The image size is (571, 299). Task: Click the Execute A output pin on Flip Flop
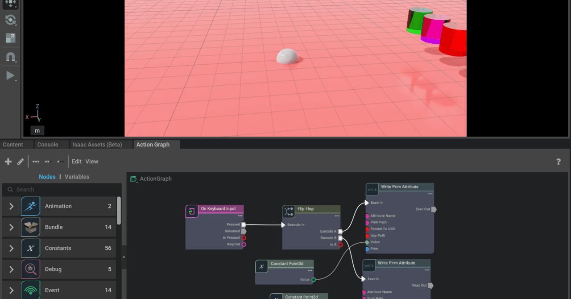click(340, 231)
